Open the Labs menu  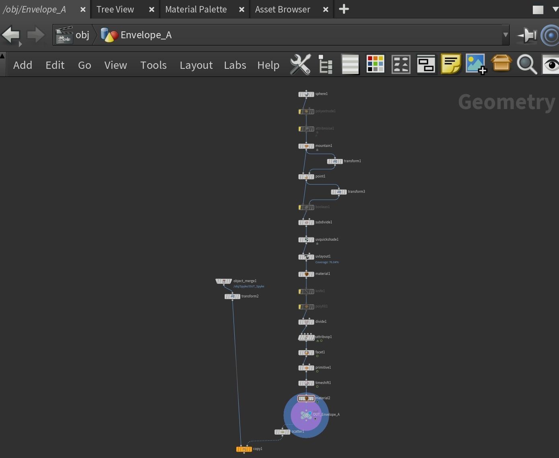tap(235, 65)
